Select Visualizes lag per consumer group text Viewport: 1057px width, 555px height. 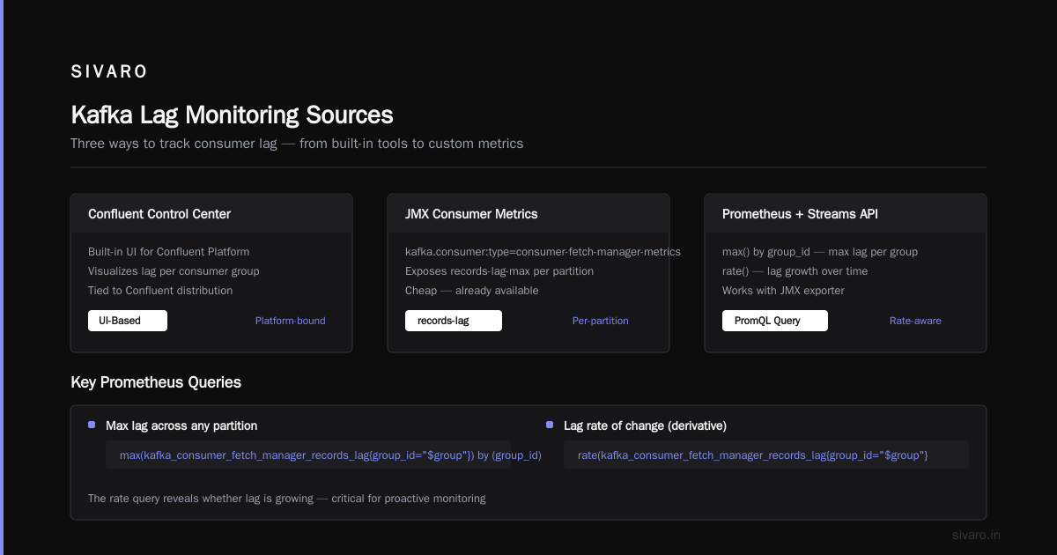(x=174, y=271)
